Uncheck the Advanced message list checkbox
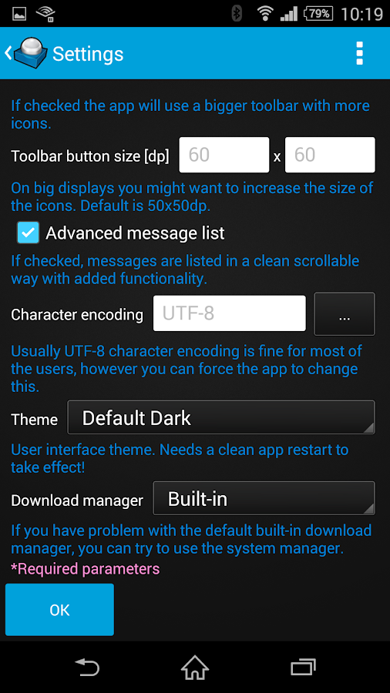Screen dimensions: 390x693 click(29, 233)
